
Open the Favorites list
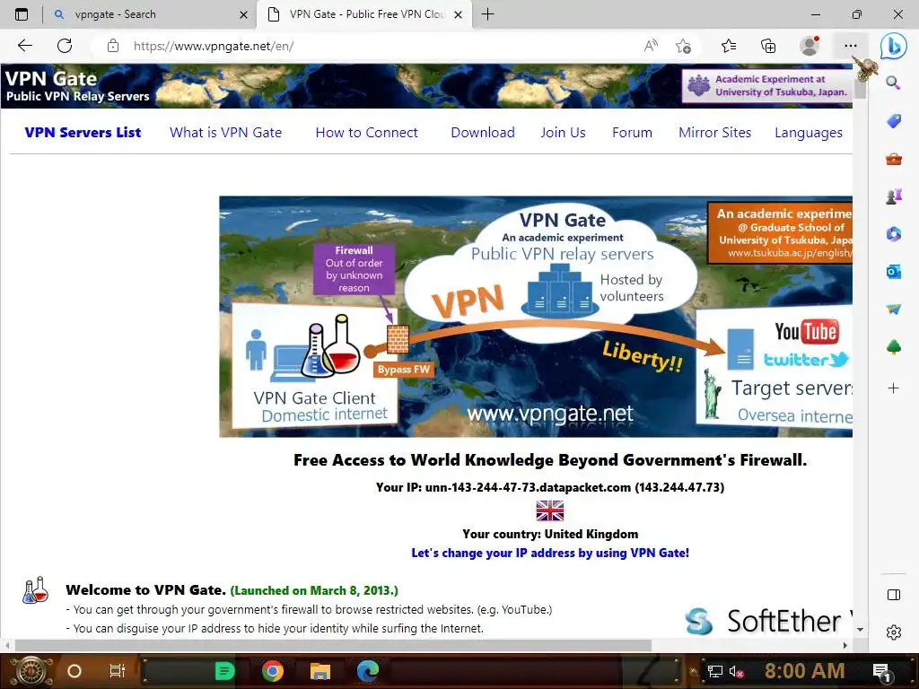(x=729, y=46)
